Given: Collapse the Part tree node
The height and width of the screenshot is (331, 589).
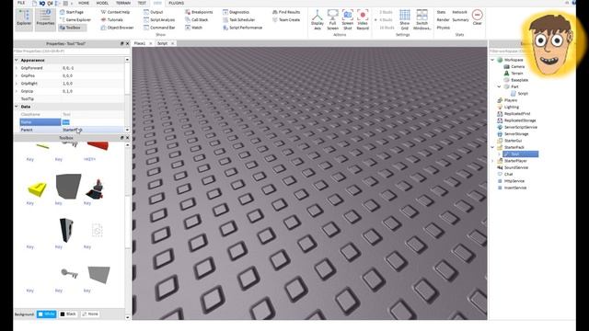Looking at the screenshot, I should pyautogui.click(x=499, y=86).
